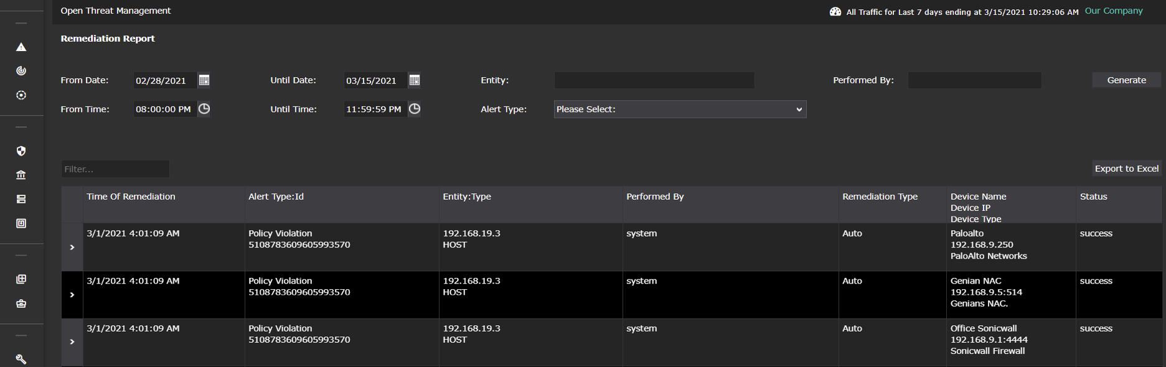Click the stacked add-box sidebar icon
This screenshot has height=367, width=1166.
pos(21,279)
